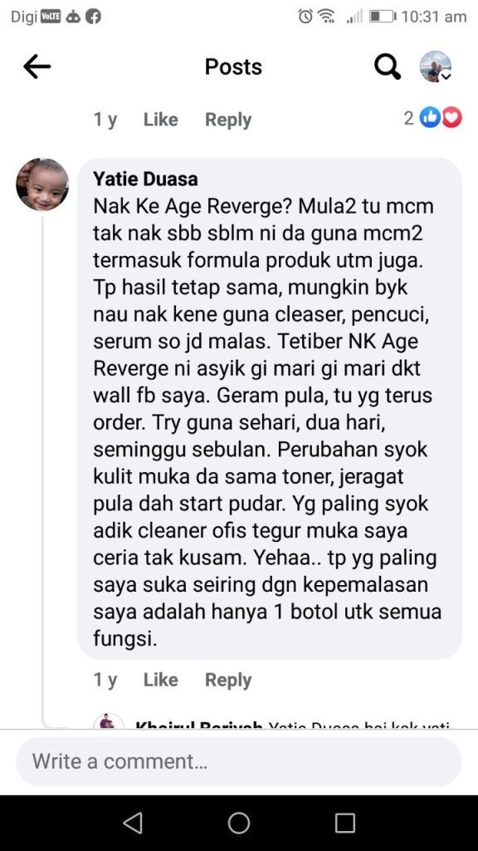Tap the Facebook notification status icon
478x851 pixels.
point(94,17)
